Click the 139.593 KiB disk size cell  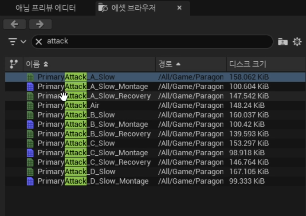pyautogui.click(x=249, y=134)
